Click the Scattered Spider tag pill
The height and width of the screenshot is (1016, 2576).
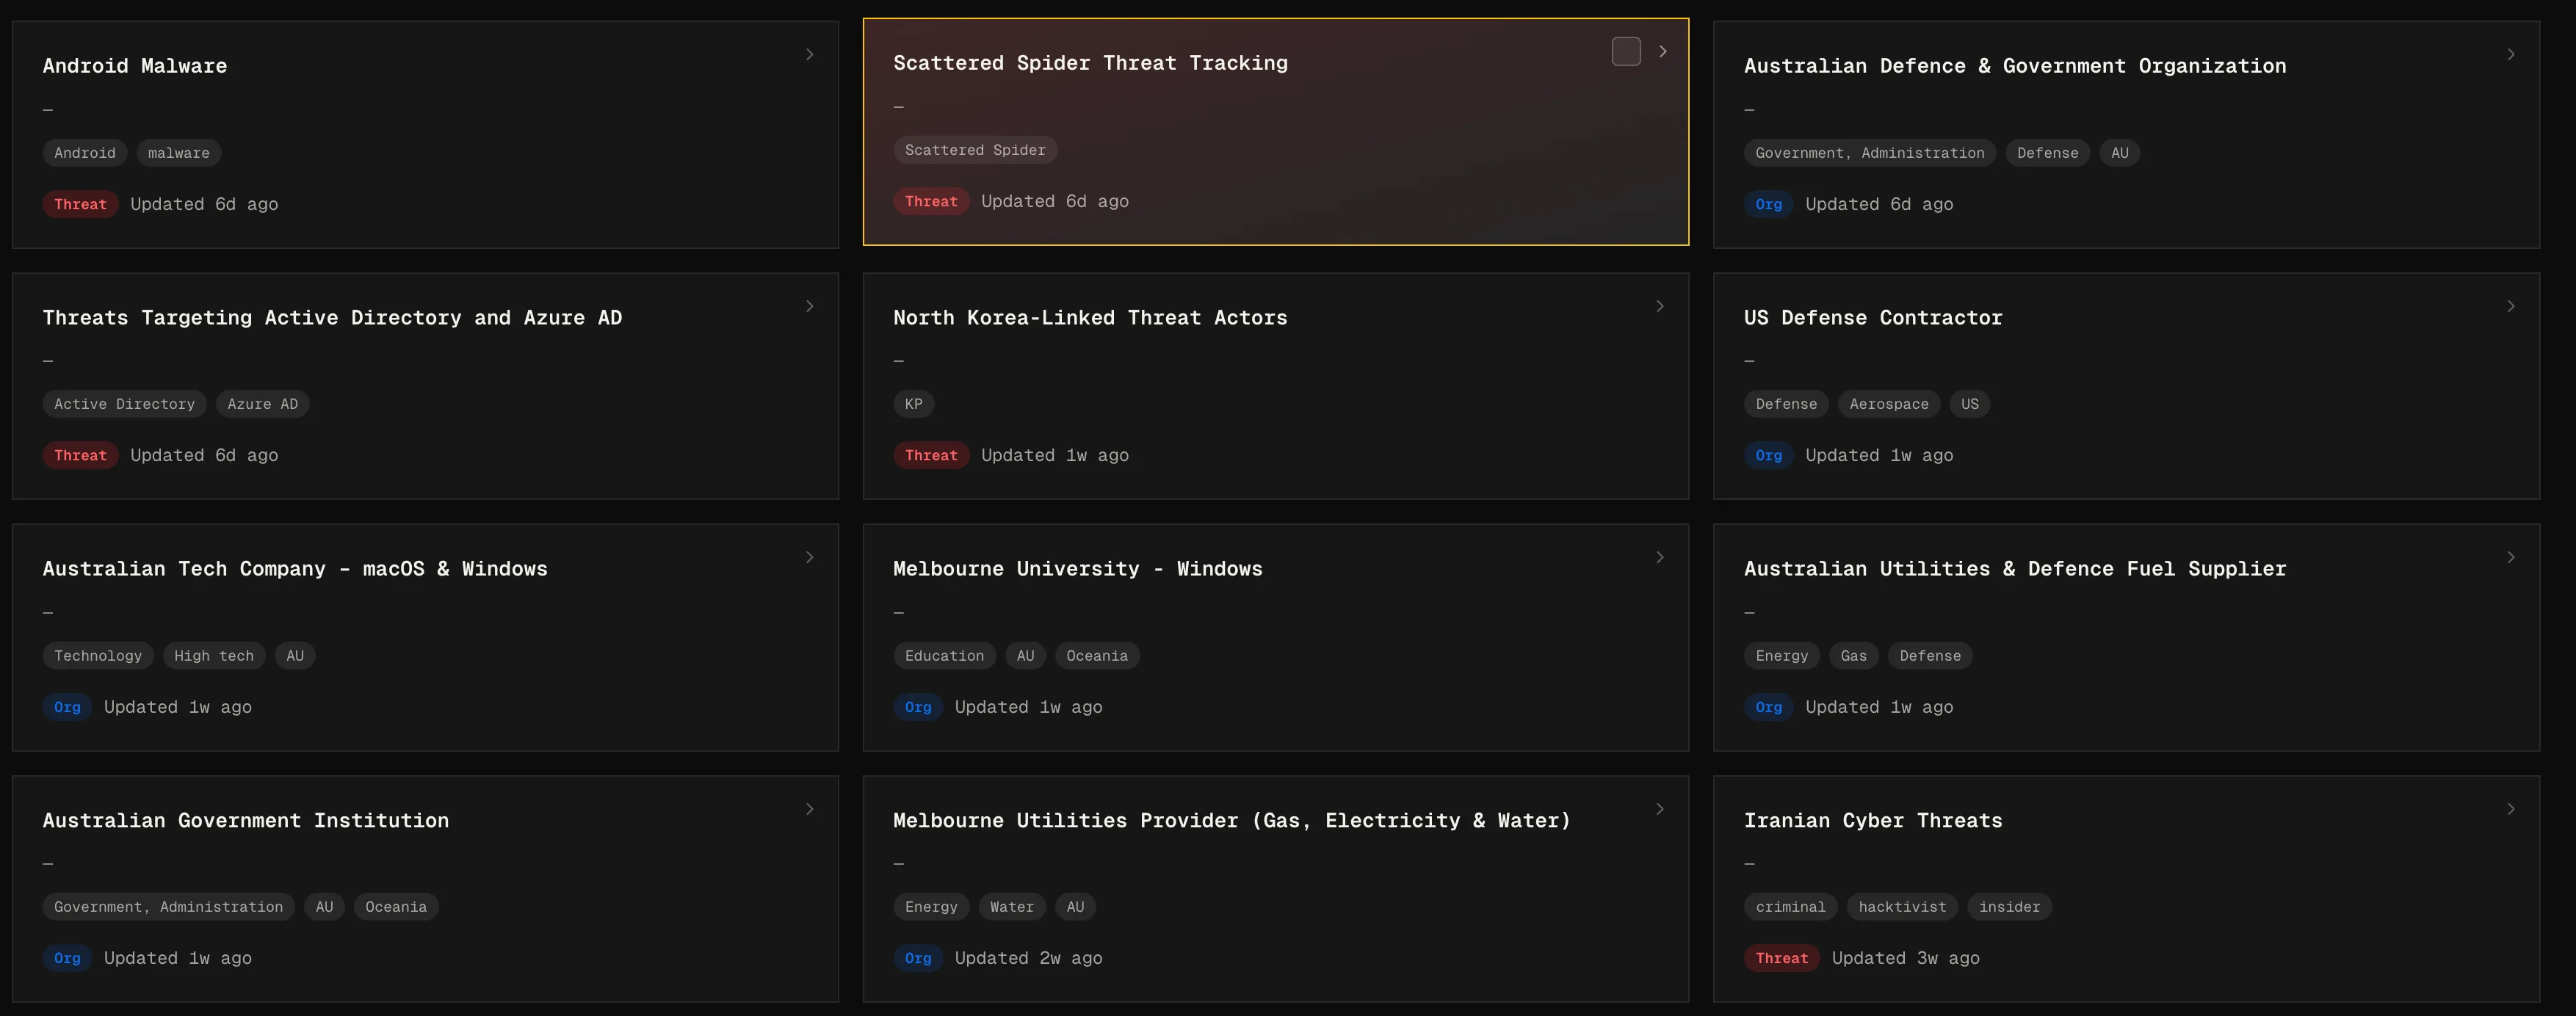click(974, 150)
